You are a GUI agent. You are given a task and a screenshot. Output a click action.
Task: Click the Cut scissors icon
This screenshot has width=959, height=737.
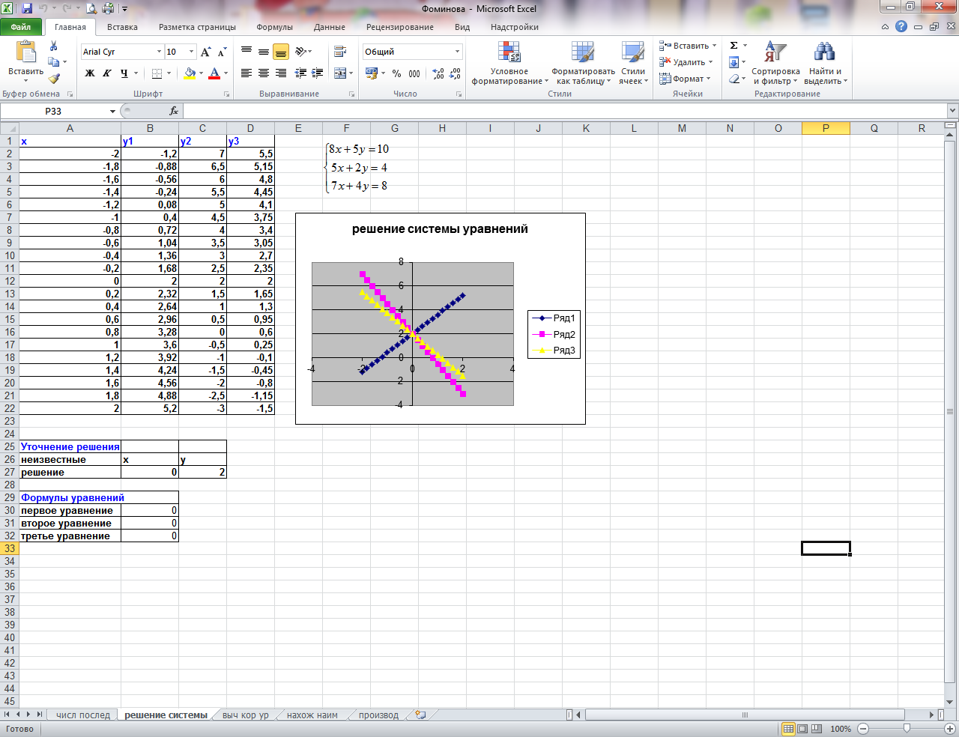54,46
